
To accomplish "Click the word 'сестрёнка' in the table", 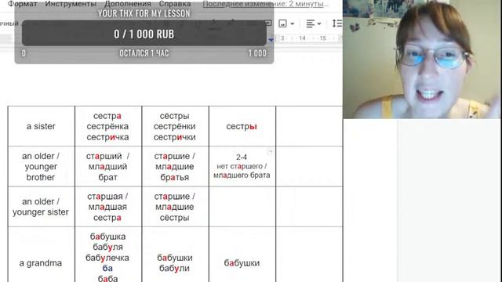I will (x=107, y=126).
